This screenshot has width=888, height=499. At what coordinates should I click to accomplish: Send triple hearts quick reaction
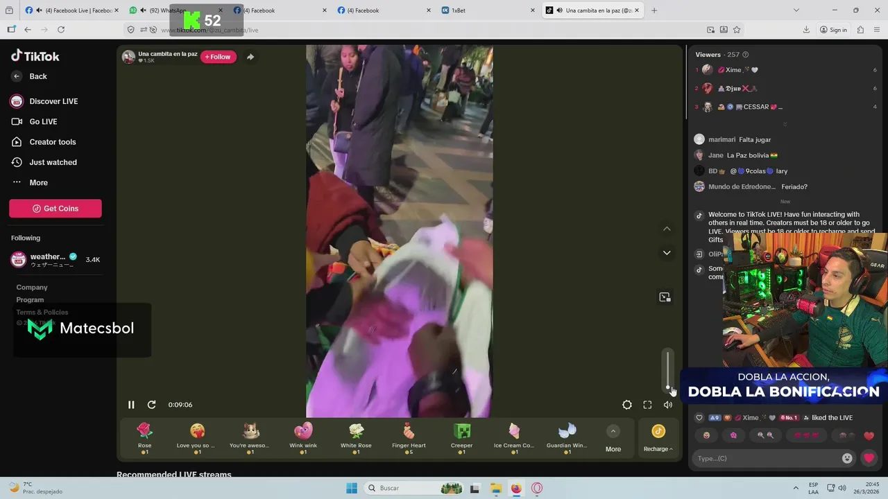806,435
